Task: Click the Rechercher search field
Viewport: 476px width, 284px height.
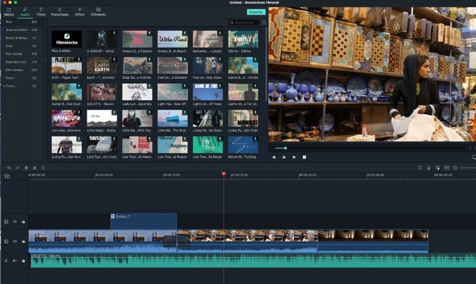Action: coord(244,23)
